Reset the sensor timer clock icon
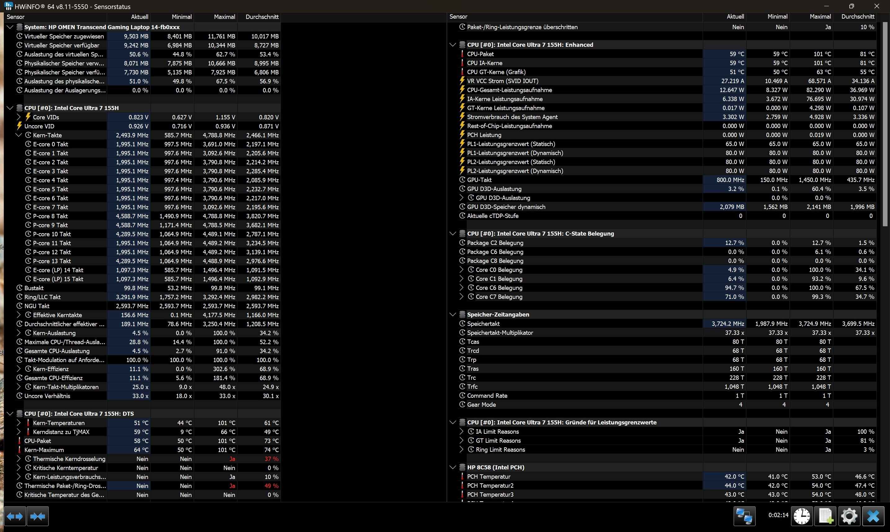The height and width of the screenshot is (532, 890). (x=801, y=516)
